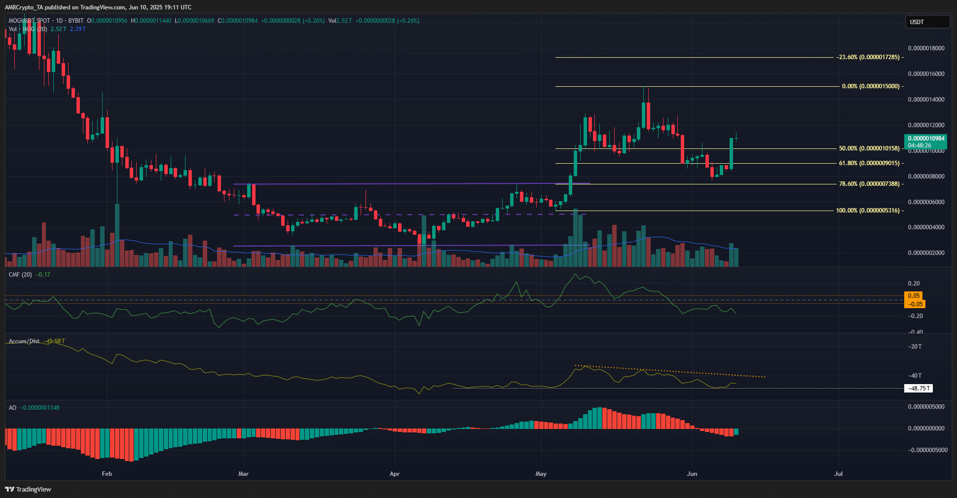Click the TradingView logo in the footer
Viewport: 957px width, 498px height.
[x=28, y=489]
